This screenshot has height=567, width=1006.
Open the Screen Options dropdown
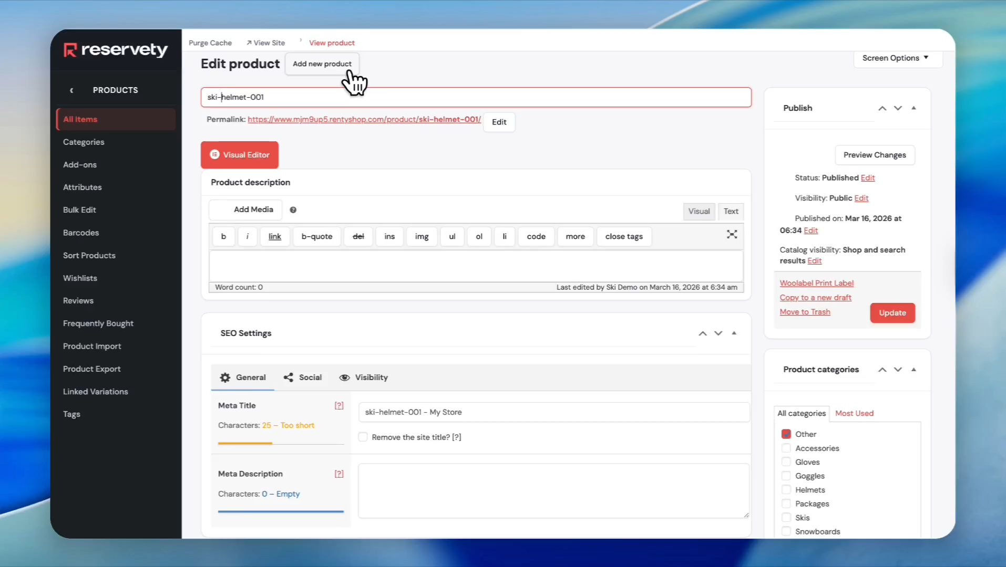(x=895, y=58)
